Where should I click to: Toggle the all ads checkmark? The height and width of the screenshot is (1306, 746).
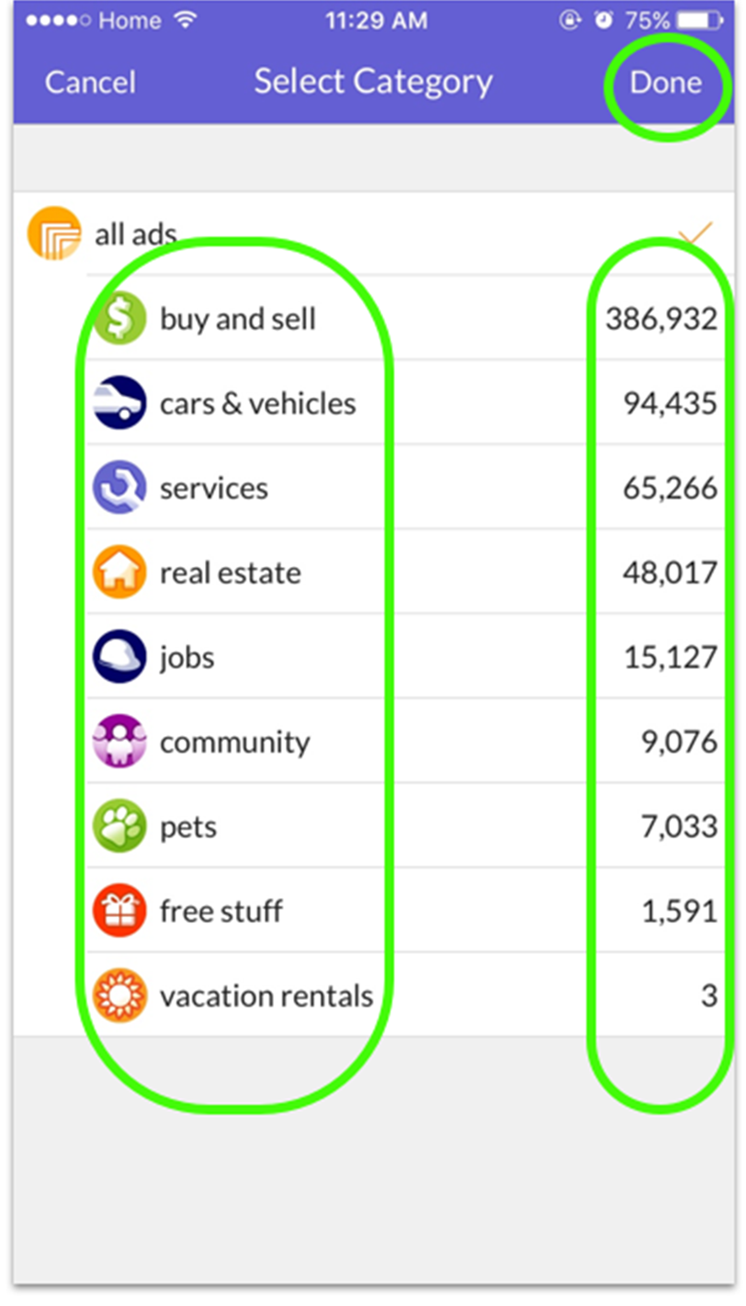click(695, 233)
